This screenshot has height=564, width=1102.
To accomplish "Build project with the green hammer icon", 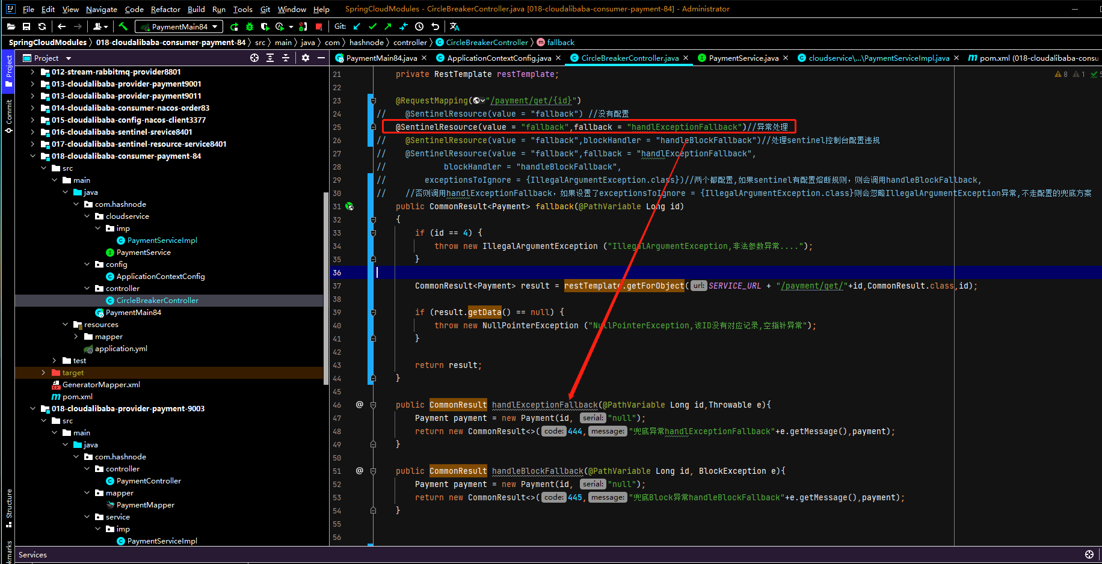I will 123,26.
